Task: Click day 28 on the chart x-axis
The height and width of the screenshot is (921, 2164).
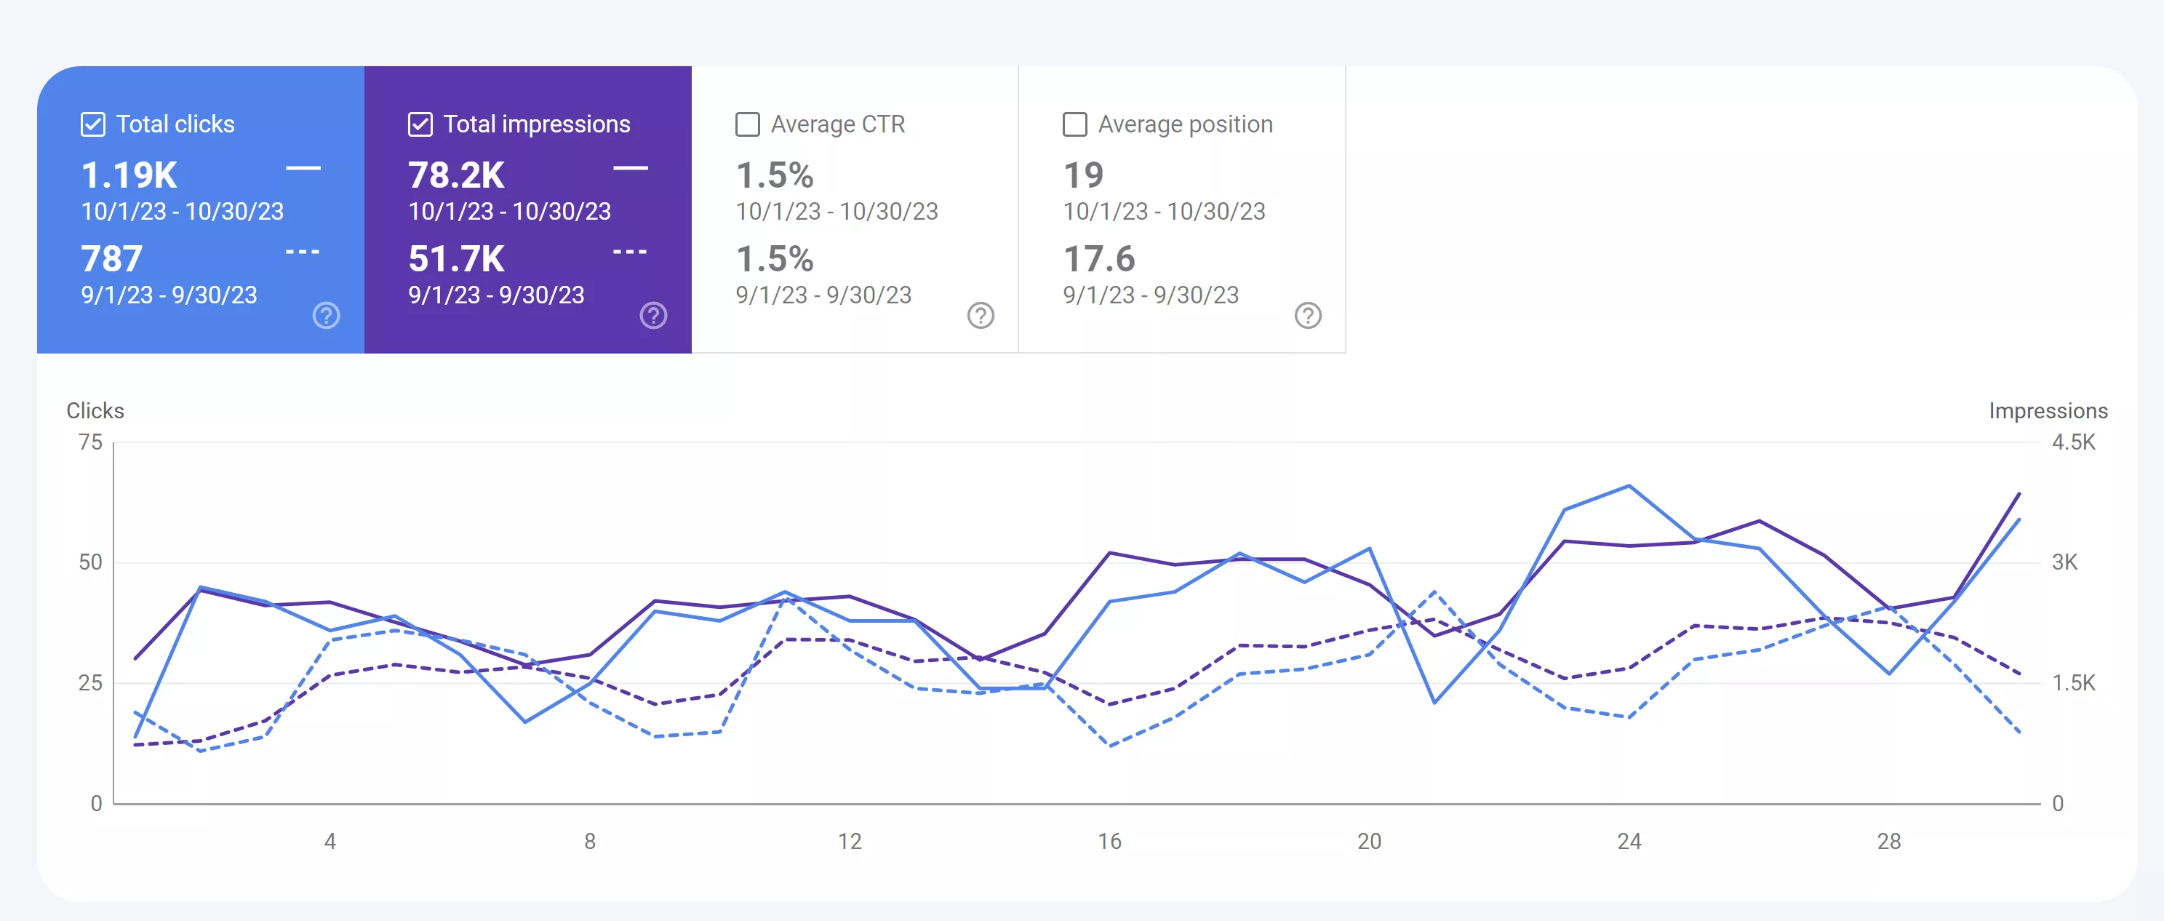Action: [x=1888, y=841]
